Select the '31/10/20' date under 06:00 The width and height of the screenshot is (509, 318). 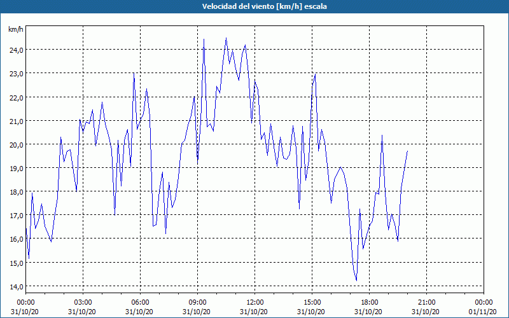(139, 312)
